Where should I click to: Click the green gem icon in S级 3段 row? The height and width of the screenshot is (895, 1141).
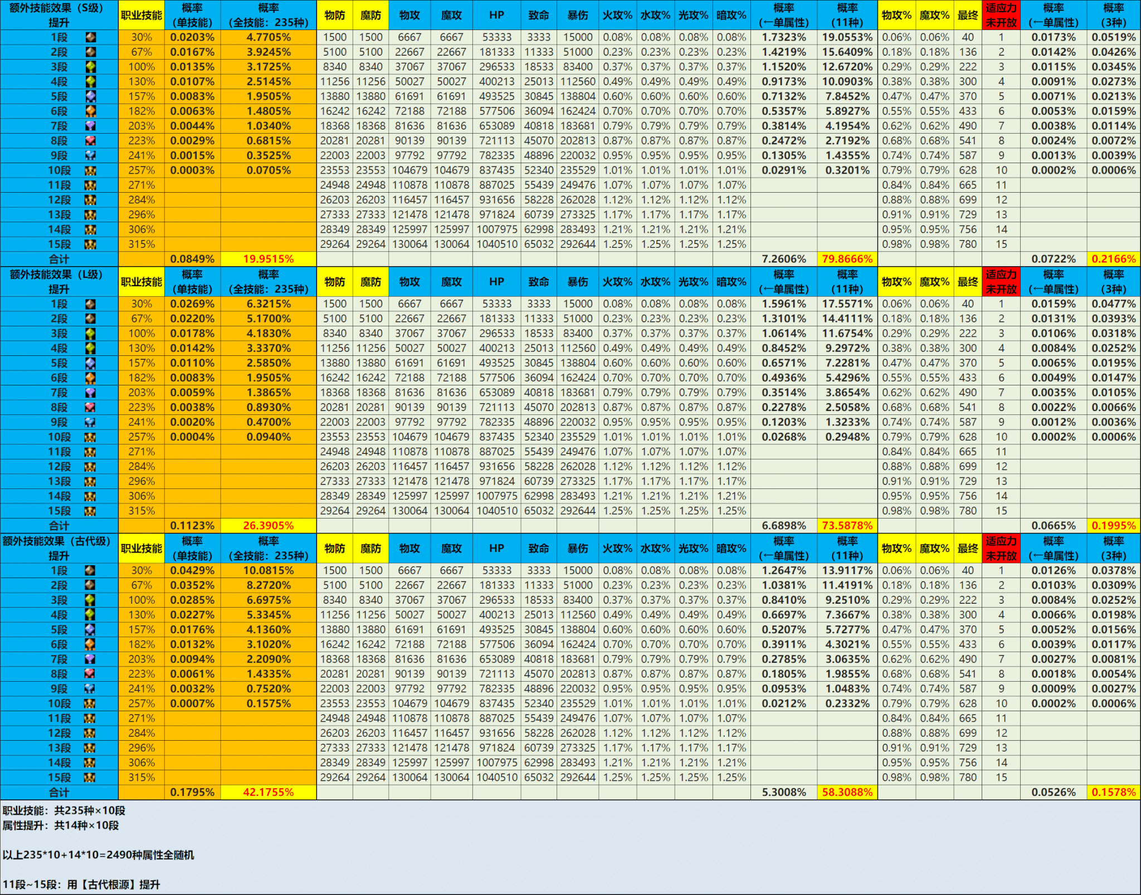pyautogui.click(x=90, y=67)
